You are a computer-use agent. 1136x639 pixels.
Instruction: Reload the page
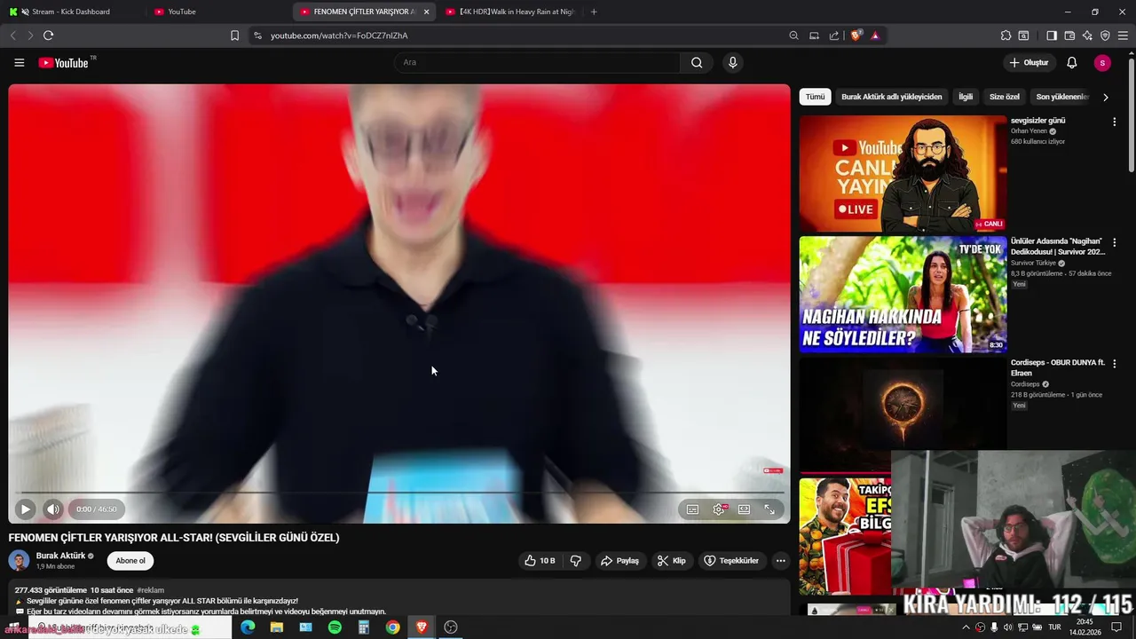(x=48, y=35)
